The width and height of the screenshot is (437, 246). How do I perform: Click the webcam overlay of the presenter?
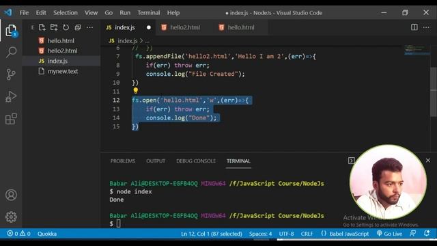click(388, 182)
